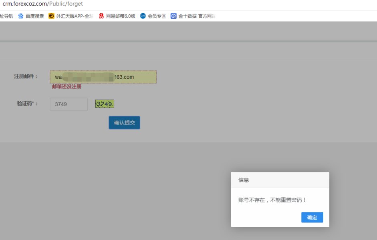
Task: Open the 外汇天眼APP bookmark text
Action: tap(75, 16)
